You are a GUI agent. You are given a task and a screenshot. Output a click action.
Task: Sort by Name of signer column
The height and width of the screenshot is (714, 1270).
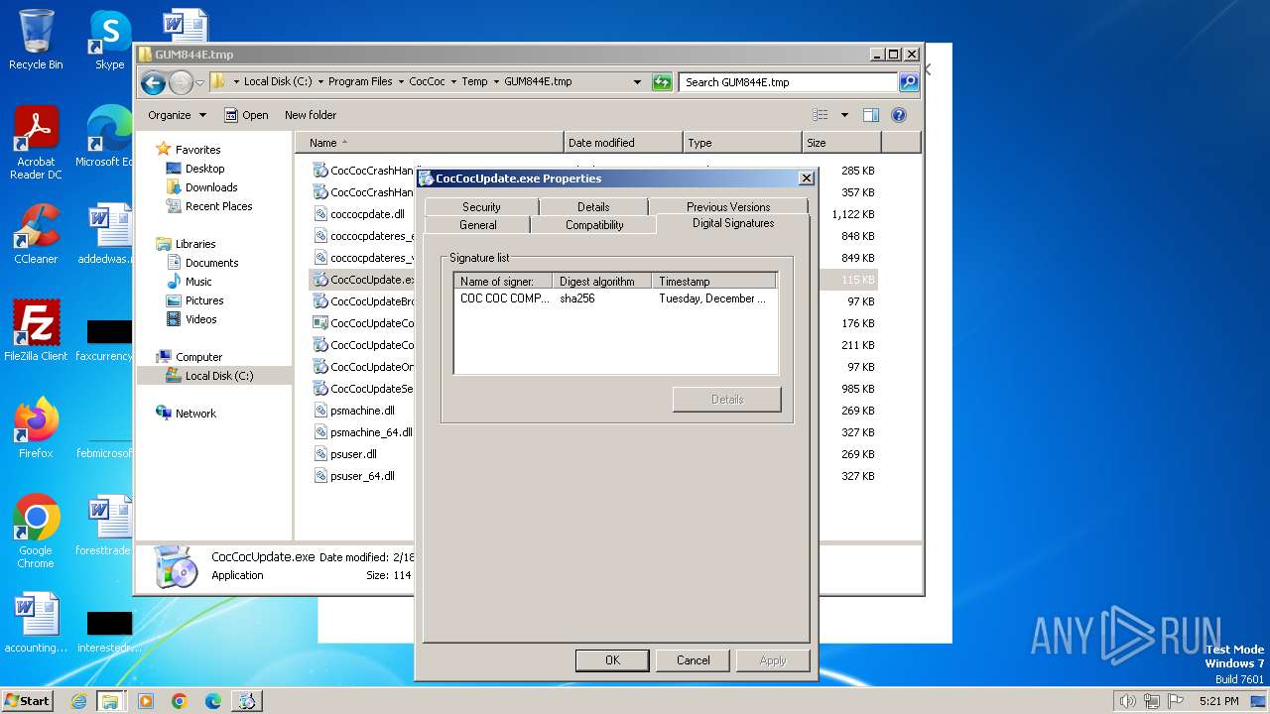[x=503, y=282]
